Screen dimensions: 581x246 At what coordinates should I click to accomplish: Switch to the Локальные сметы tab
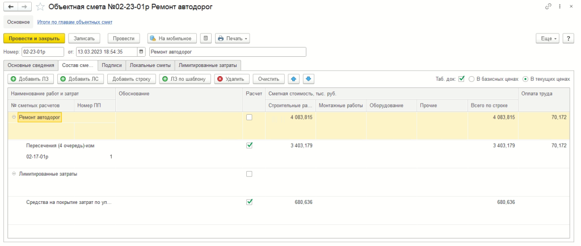(150, 65)
